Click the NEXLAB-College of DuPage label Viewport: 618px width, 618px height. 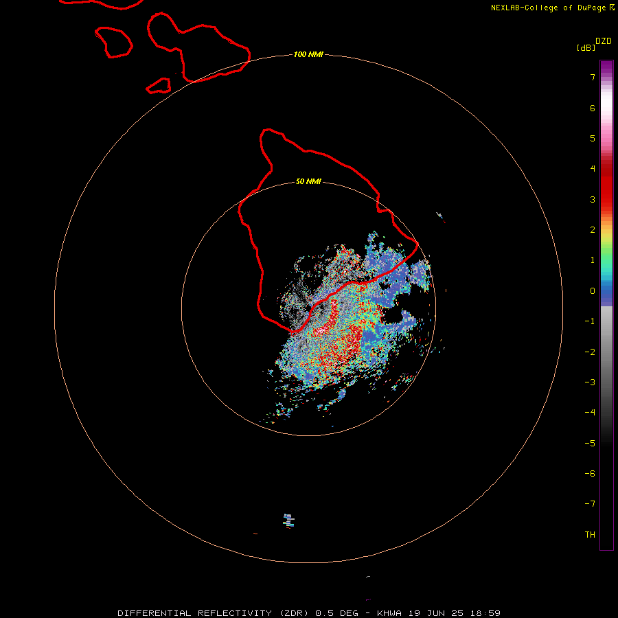pyautogui.click(x=553, y=8)
